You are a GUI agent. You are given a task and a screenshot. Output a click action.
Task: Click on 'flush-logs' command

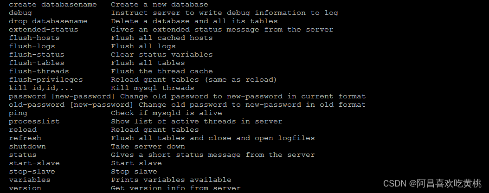pyautogui.click(x=32, y=46)
